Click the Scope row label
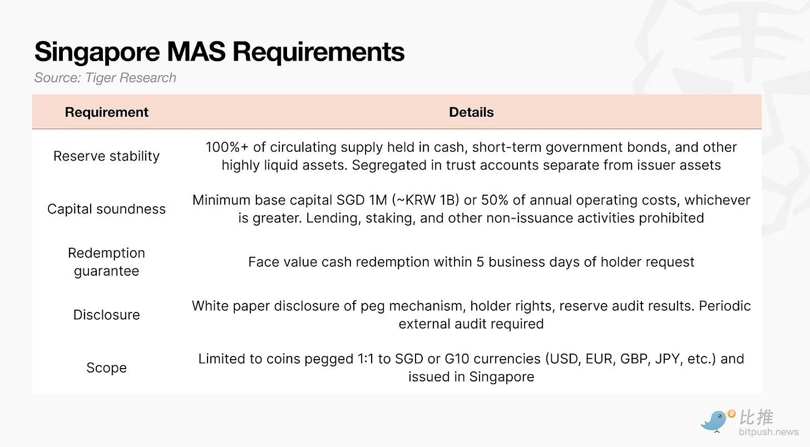Image resolution: width=810 pixels, height=447 pixels. pyautogui.click(x=106, y=368)
